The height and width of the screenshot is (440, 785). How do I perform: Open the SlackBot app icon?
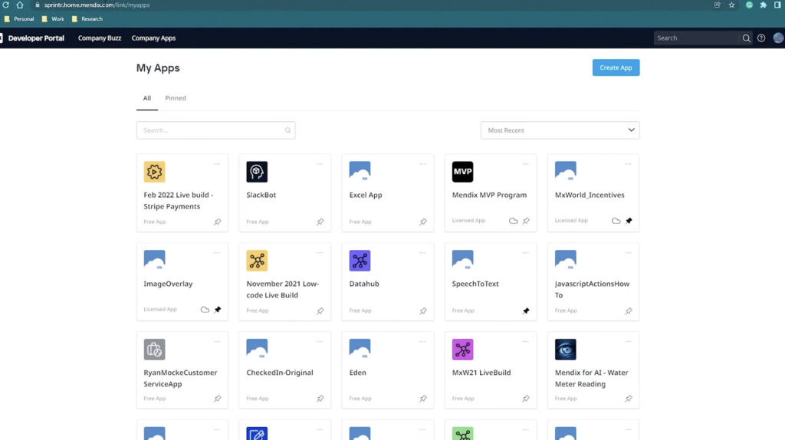(257, 172)
